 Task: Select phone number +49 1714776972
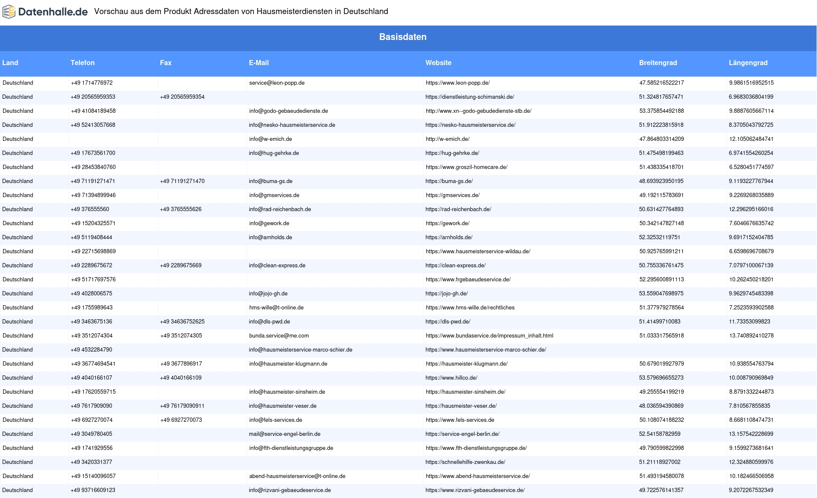[x=92, y=83]
